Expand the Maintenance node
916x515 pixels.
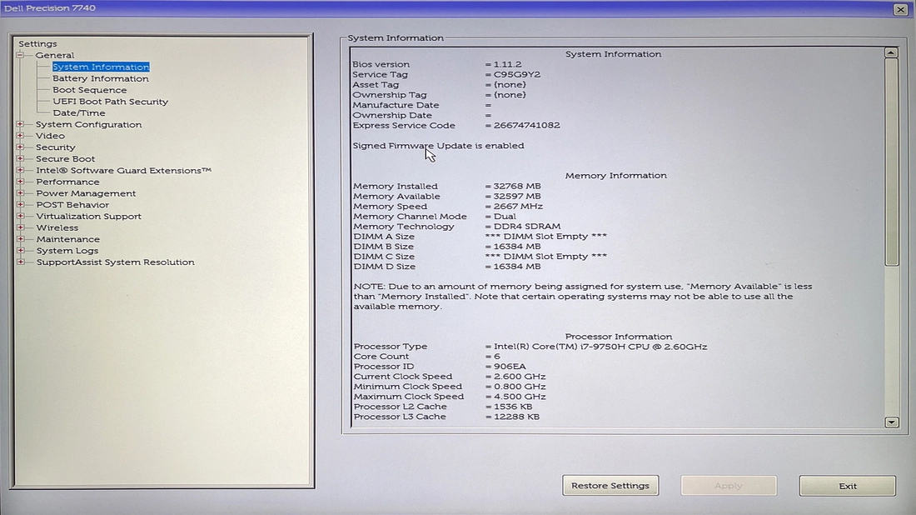tap(19, 239)
